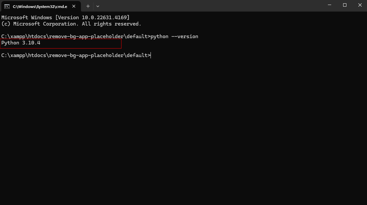Viewport: 367px width, 205px height.
Task: Click the "(c) Microsoft Corporation" copyright text
Action: (40, 24)
